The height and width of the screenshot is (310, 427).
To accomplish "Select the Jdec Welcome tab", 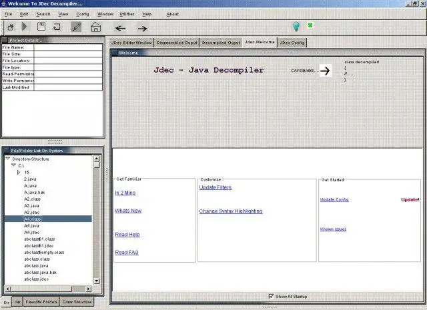I will coord(260,42).
